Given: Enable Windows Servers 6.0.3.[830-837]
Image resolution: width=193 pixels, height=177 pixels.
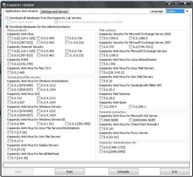Looking at the screenshot, I should click(x=9, y=115).
